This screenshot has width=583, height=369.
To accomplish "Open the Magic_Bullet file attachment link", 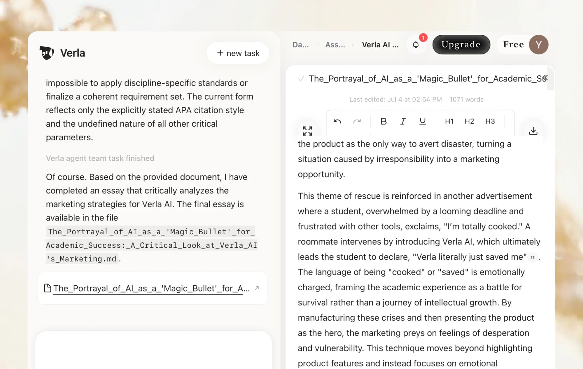I will pyautogui.click(x=151, y=288).
